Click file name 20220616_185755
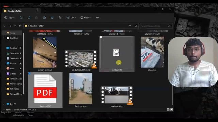This screenshot has width=218, height=122. (45, 34)
